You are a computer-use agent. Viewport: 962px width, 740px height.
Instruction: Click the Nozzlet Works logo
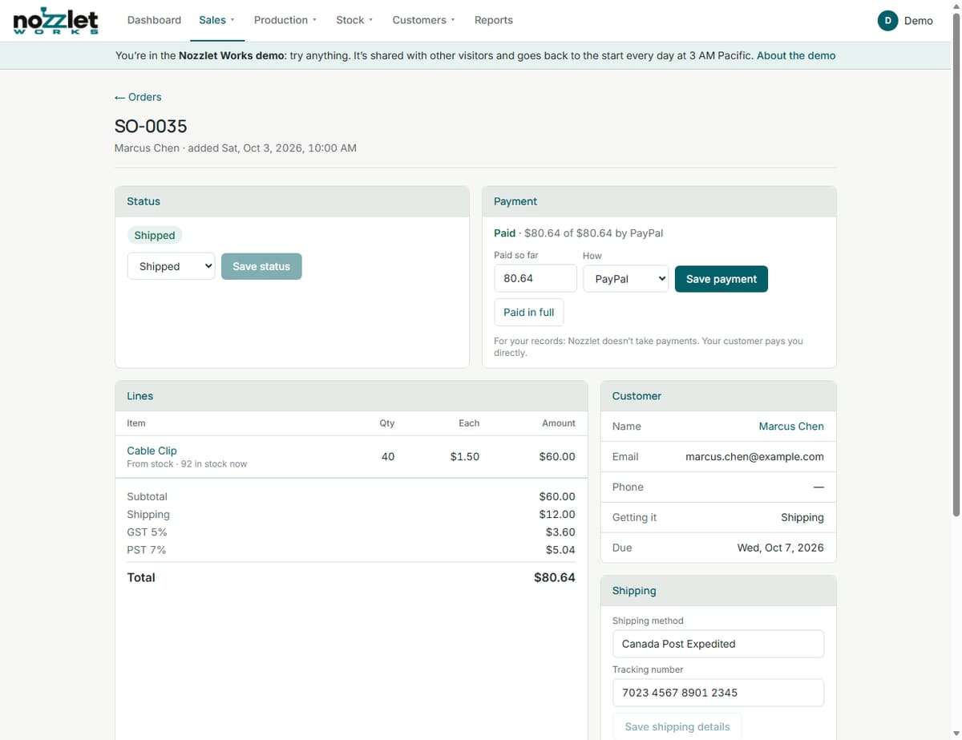point(56,21)
